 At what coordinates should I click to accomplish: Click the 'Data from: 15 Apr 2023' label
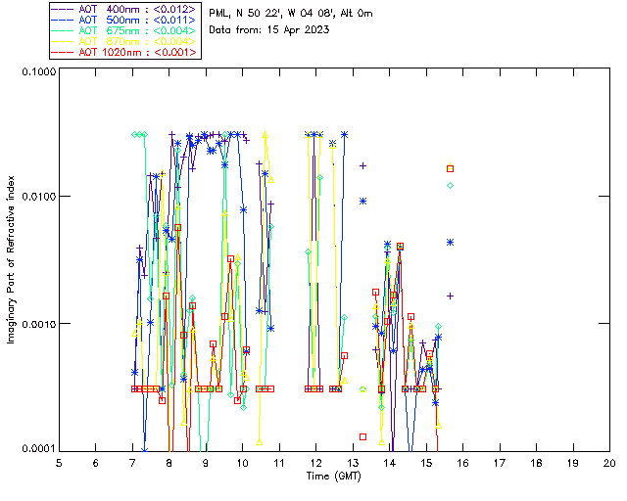(x=269, y=30)
